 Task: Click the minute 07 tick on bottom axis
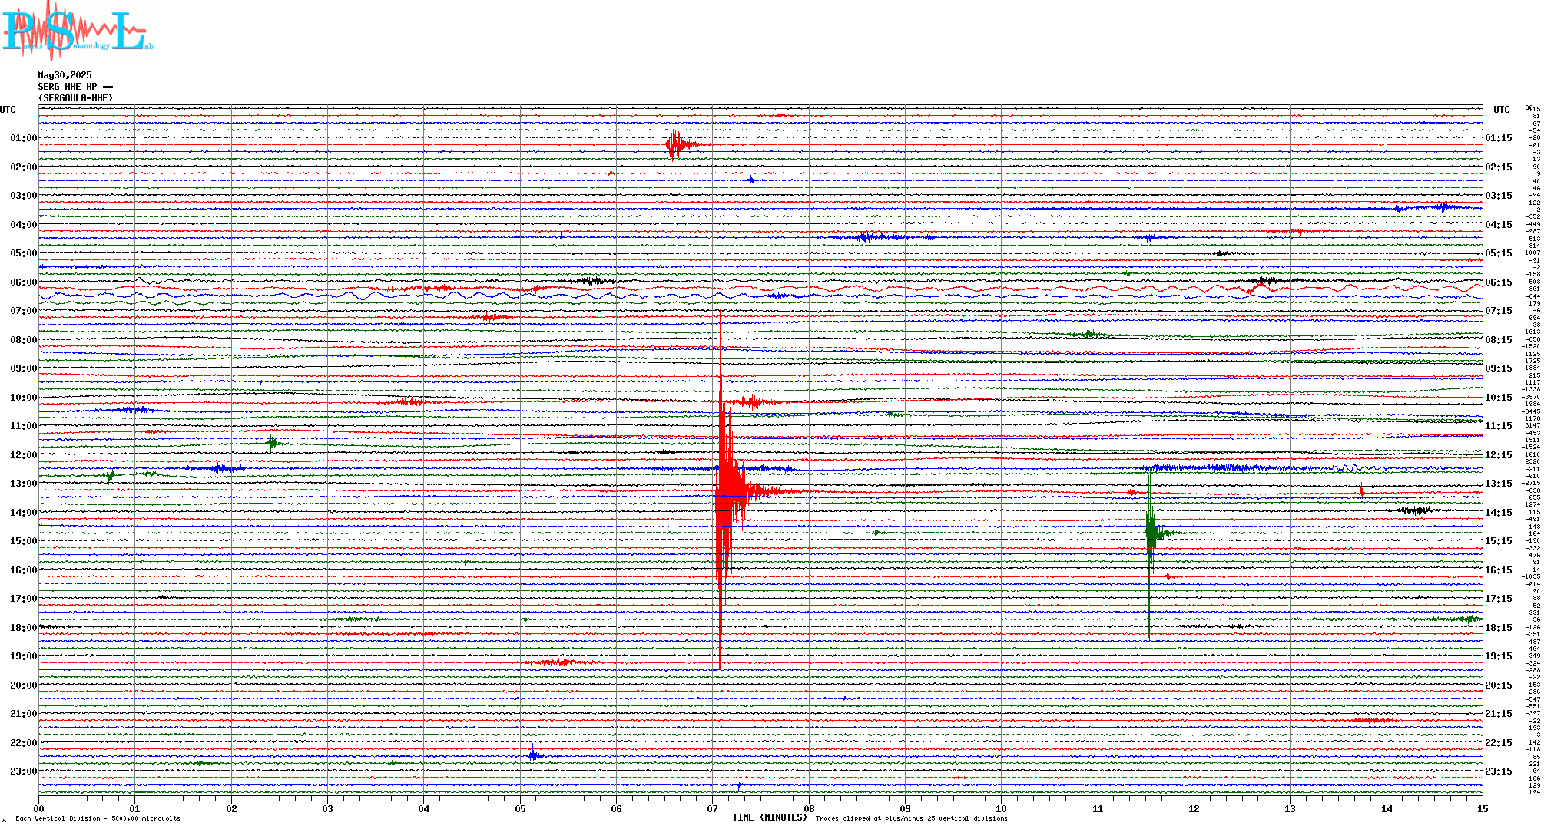[712, 808]
